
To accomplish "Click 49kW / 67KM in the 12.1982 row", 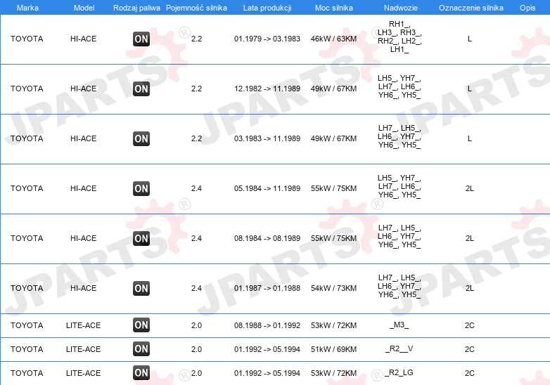I will [x=333, y=89].
